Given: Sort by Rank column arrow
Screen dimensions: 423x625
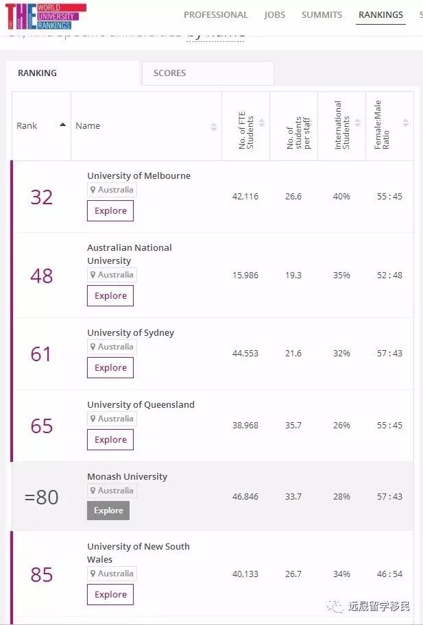Looking at the screenshot, I should click(x=63, y=125).
